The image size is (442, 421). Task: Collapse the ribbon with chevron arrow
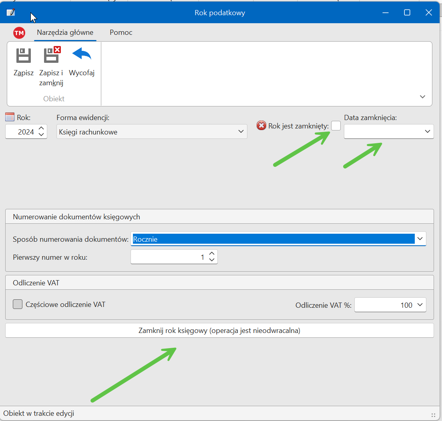tap(422, 97)
